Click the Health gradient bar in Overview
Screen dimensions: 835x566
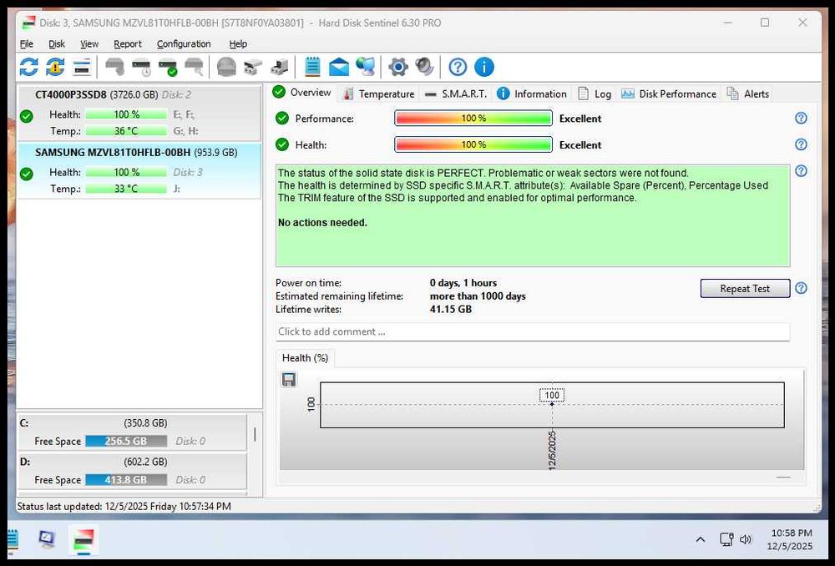coord(473,144)
